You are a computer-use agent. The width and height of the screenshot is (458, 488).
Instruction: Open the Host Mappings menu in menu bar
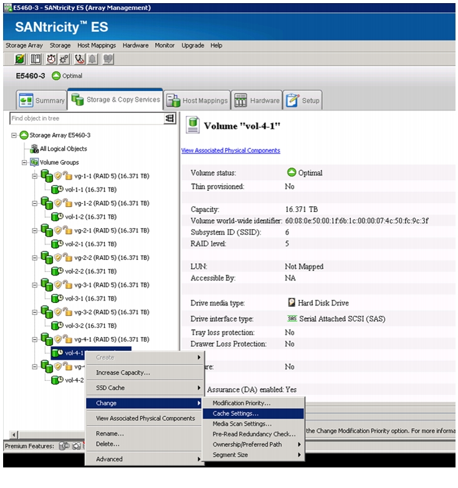point(97,45)
